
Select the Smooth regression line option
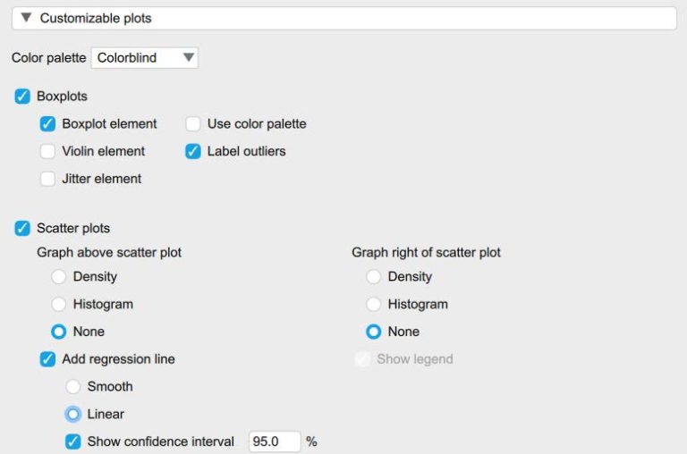coord(73,387)
